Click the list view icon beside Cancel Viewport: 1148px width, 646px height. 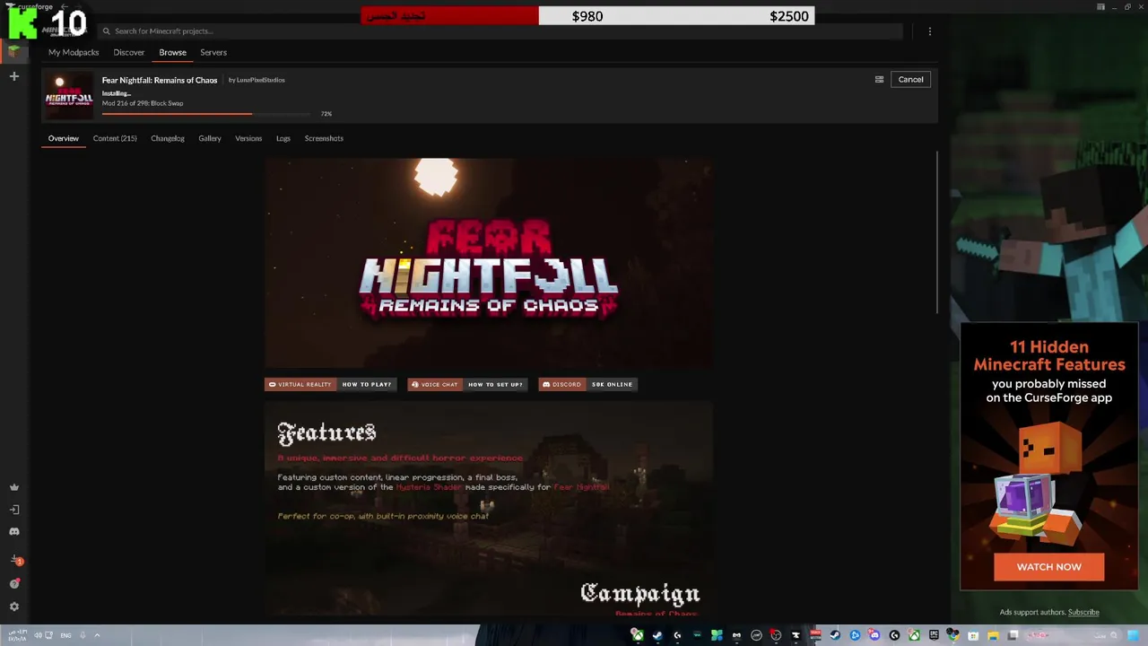click(x=879, y=80)
